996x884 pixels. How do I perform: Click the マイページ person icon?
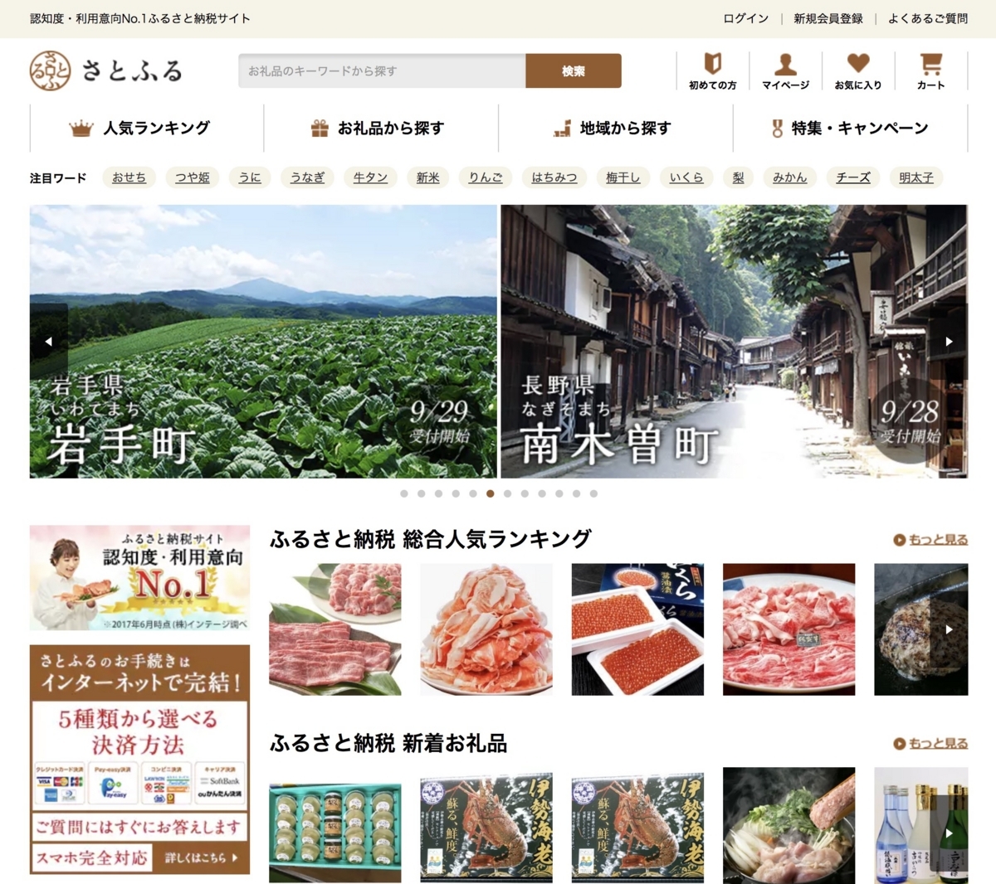784,62
